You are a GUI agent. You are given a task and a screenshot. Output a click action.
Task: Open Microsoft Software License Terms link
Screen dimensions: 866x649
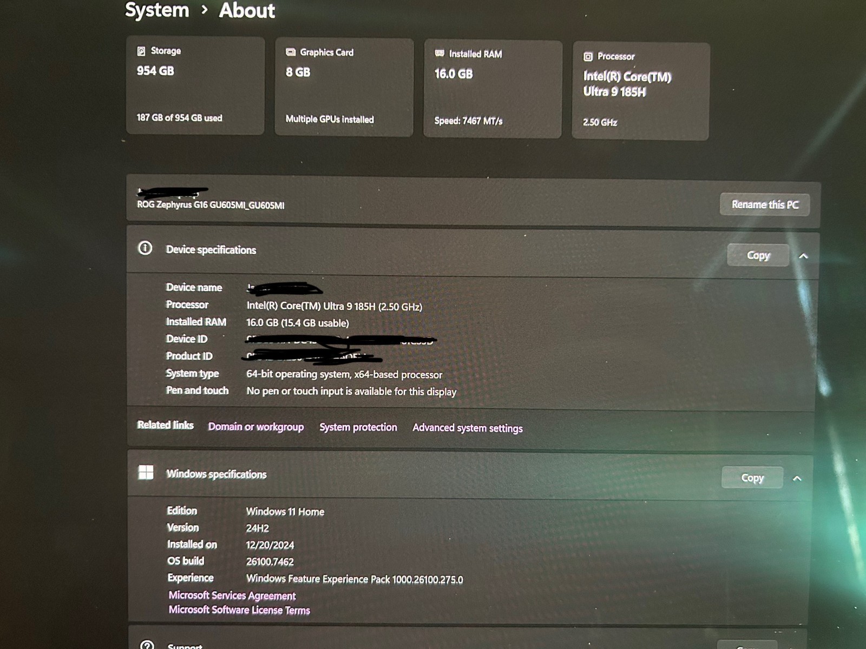pos(239,610)
